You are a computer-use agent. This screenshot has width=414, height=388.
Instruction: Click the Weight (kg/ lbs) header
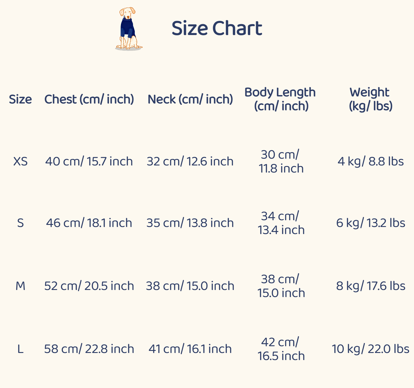[x=370, y=99]
